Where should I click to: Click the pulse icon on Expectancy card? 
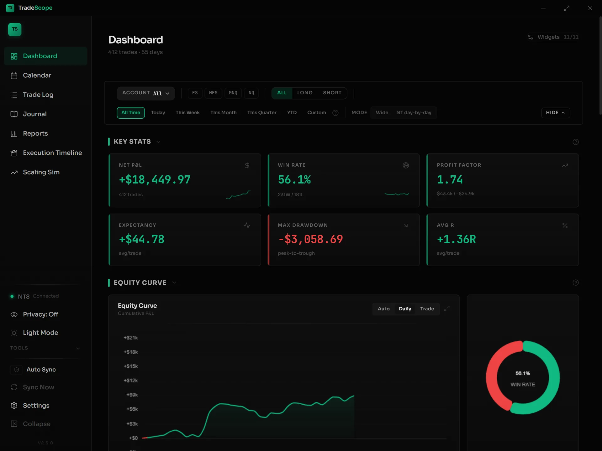(x=247, y=225)
